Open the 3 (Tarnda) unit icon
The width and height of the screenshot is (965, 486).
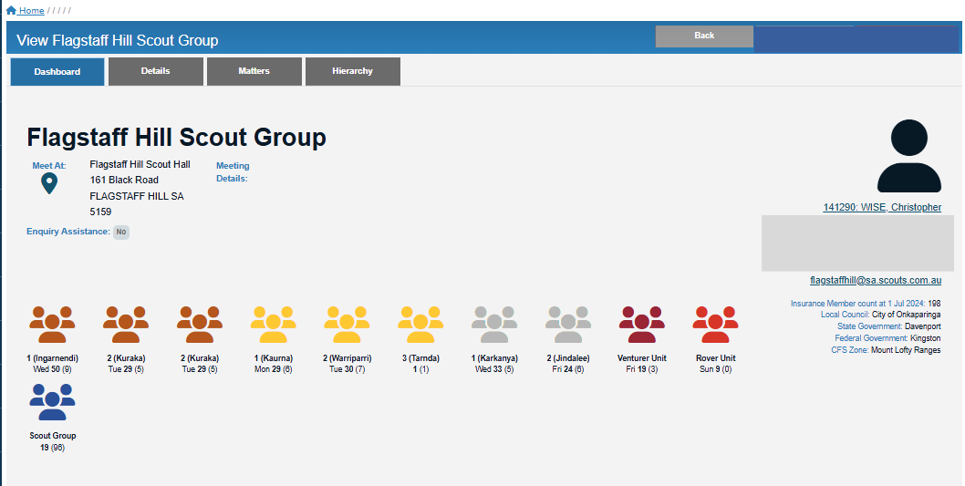click(420, 324)
